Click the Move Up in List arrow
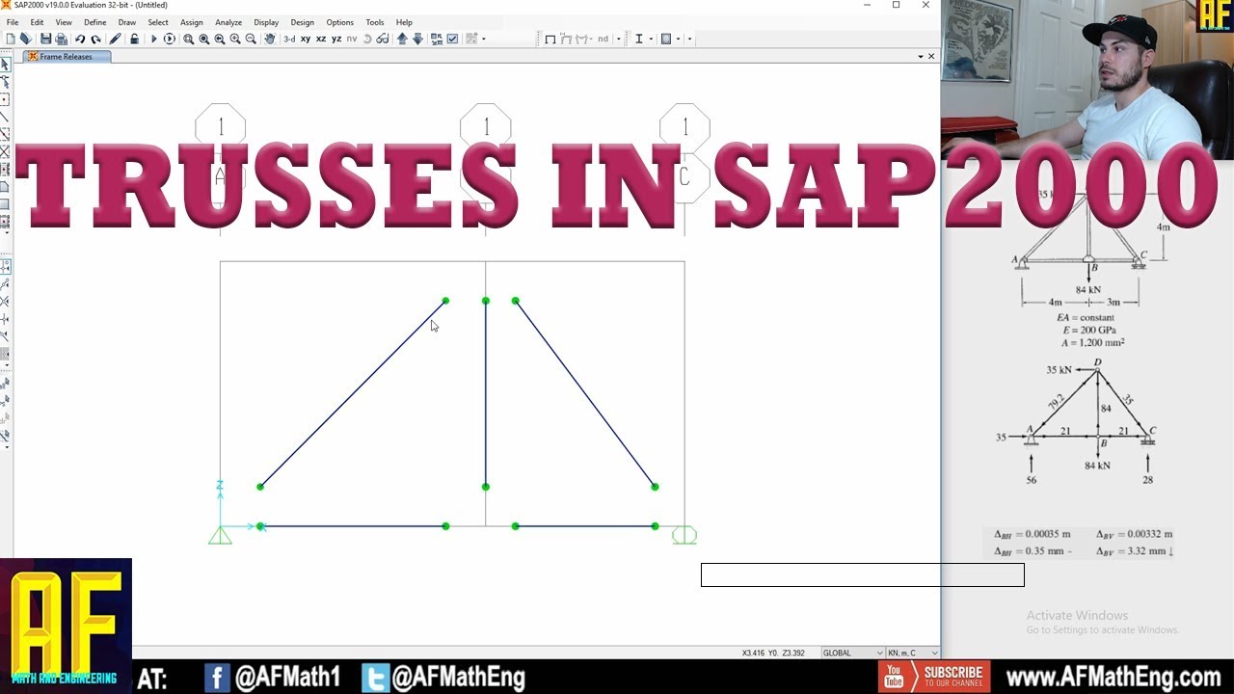 click(402, 39)
